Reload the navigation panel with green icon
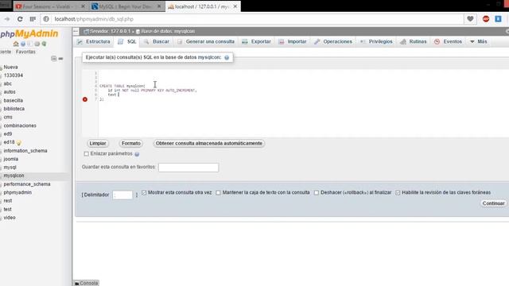 [44, 44]
